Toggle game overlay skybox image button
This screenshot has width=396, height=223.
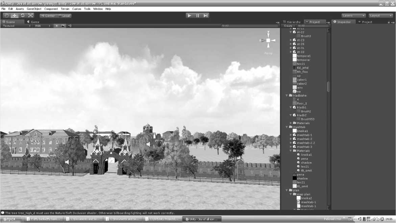[x=63, y=26]
